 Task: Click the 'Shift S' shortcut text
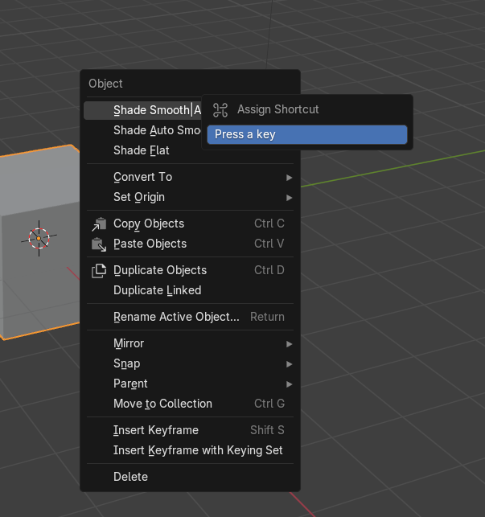(267, 430)
